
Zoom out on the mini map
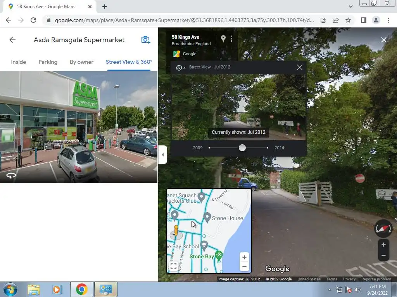[x=244, y=266]
